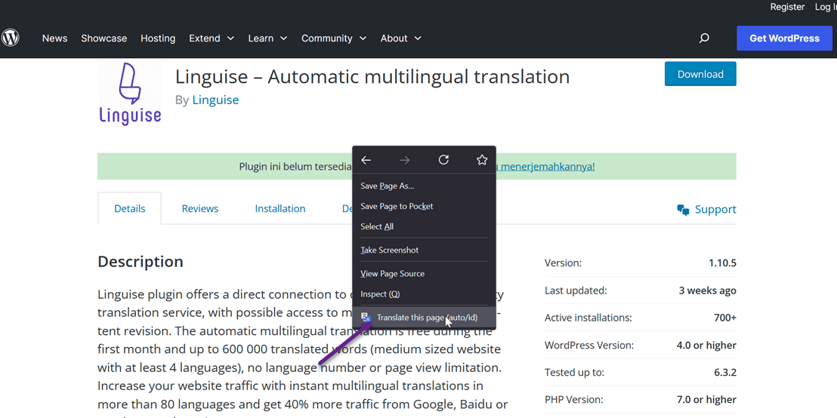837x418 pixels.
Task: Click the 'Last updated:' label
Action: (576, 290)
